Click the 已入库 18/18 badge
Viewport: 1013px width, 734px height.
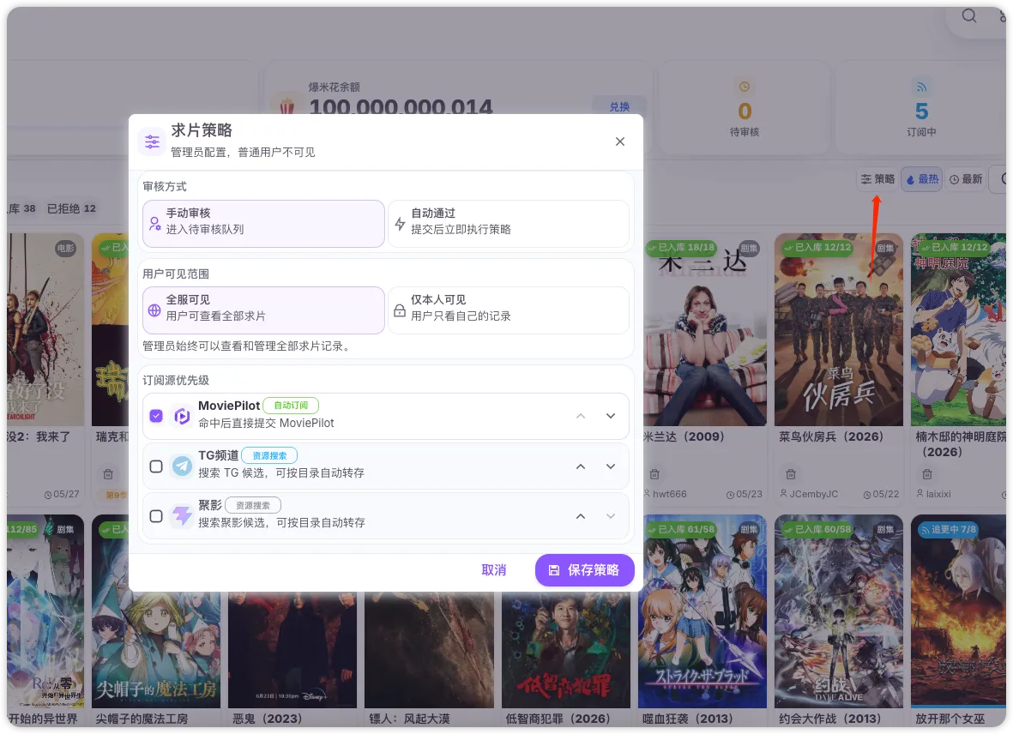(x=681, y=247)
